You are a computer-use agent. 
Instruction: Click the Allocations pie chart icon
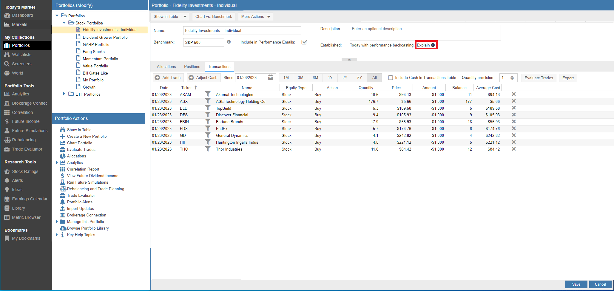(62, 156)
